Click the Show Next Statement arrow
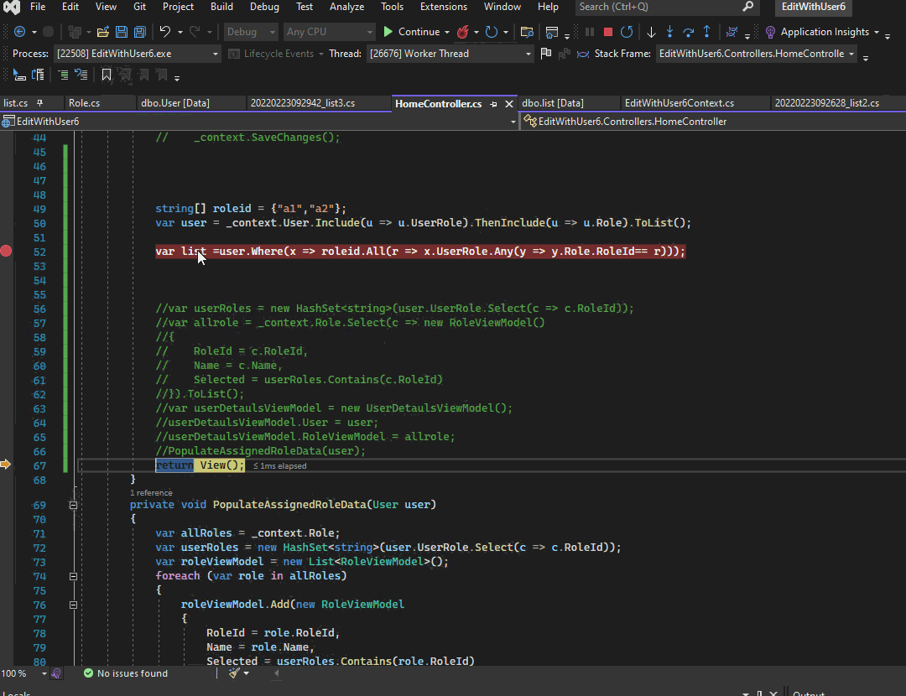This screenshot has height=696, width=906. (x=651, y=32)
